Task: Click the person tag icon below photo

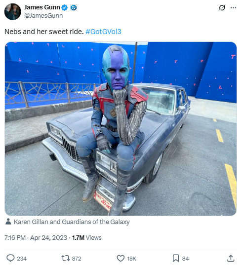Action: [x=8, y=222]
